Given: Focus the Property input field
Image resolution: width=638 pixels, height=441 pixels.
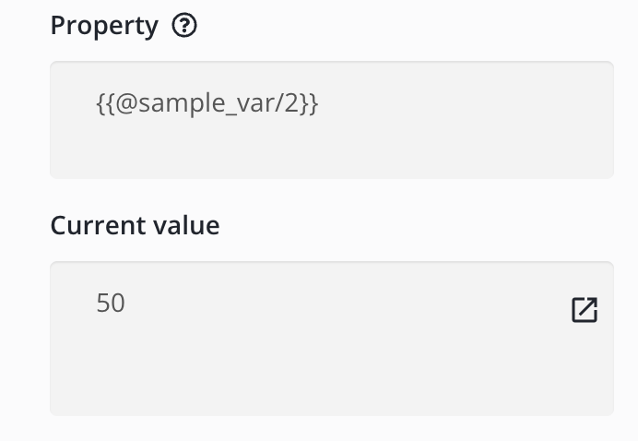Looking at the screenshot, I should 332,120.
